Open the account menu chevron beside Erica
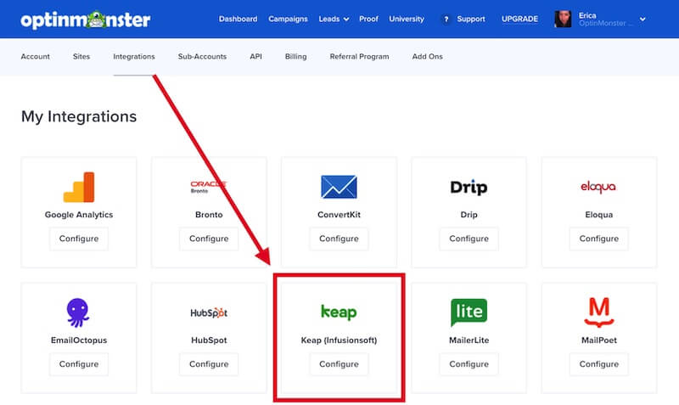The height and width of the screenshot is (405, 679). click(643, 19)
